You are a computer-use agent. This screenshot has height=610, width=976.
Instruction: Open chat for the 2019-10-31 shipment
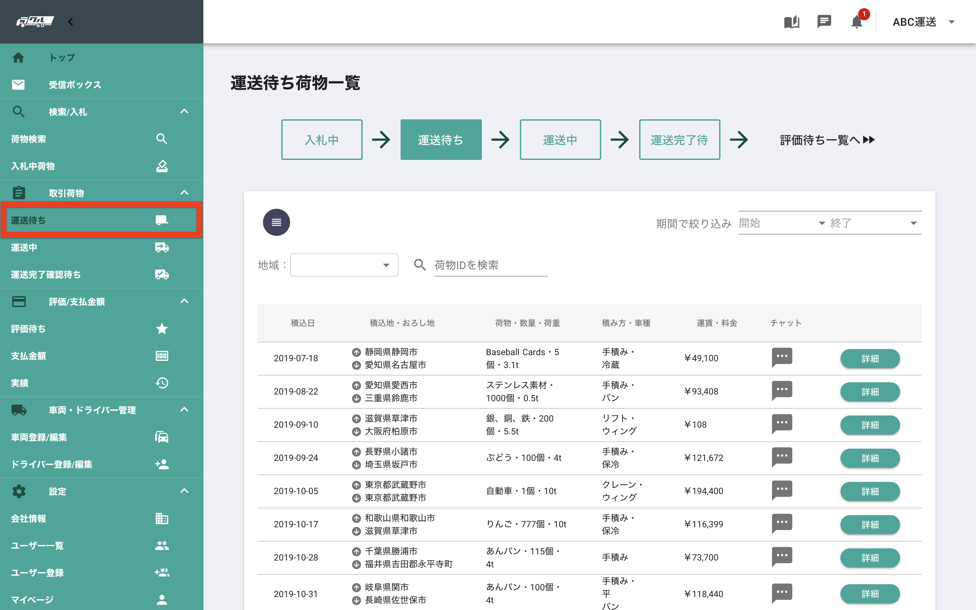[x=781, y=593]
